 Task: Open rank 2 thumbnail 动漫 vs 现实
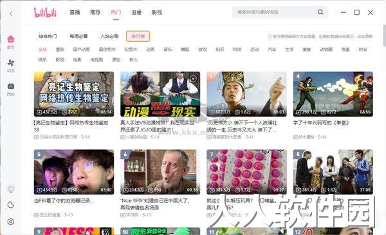pos(160,94)
